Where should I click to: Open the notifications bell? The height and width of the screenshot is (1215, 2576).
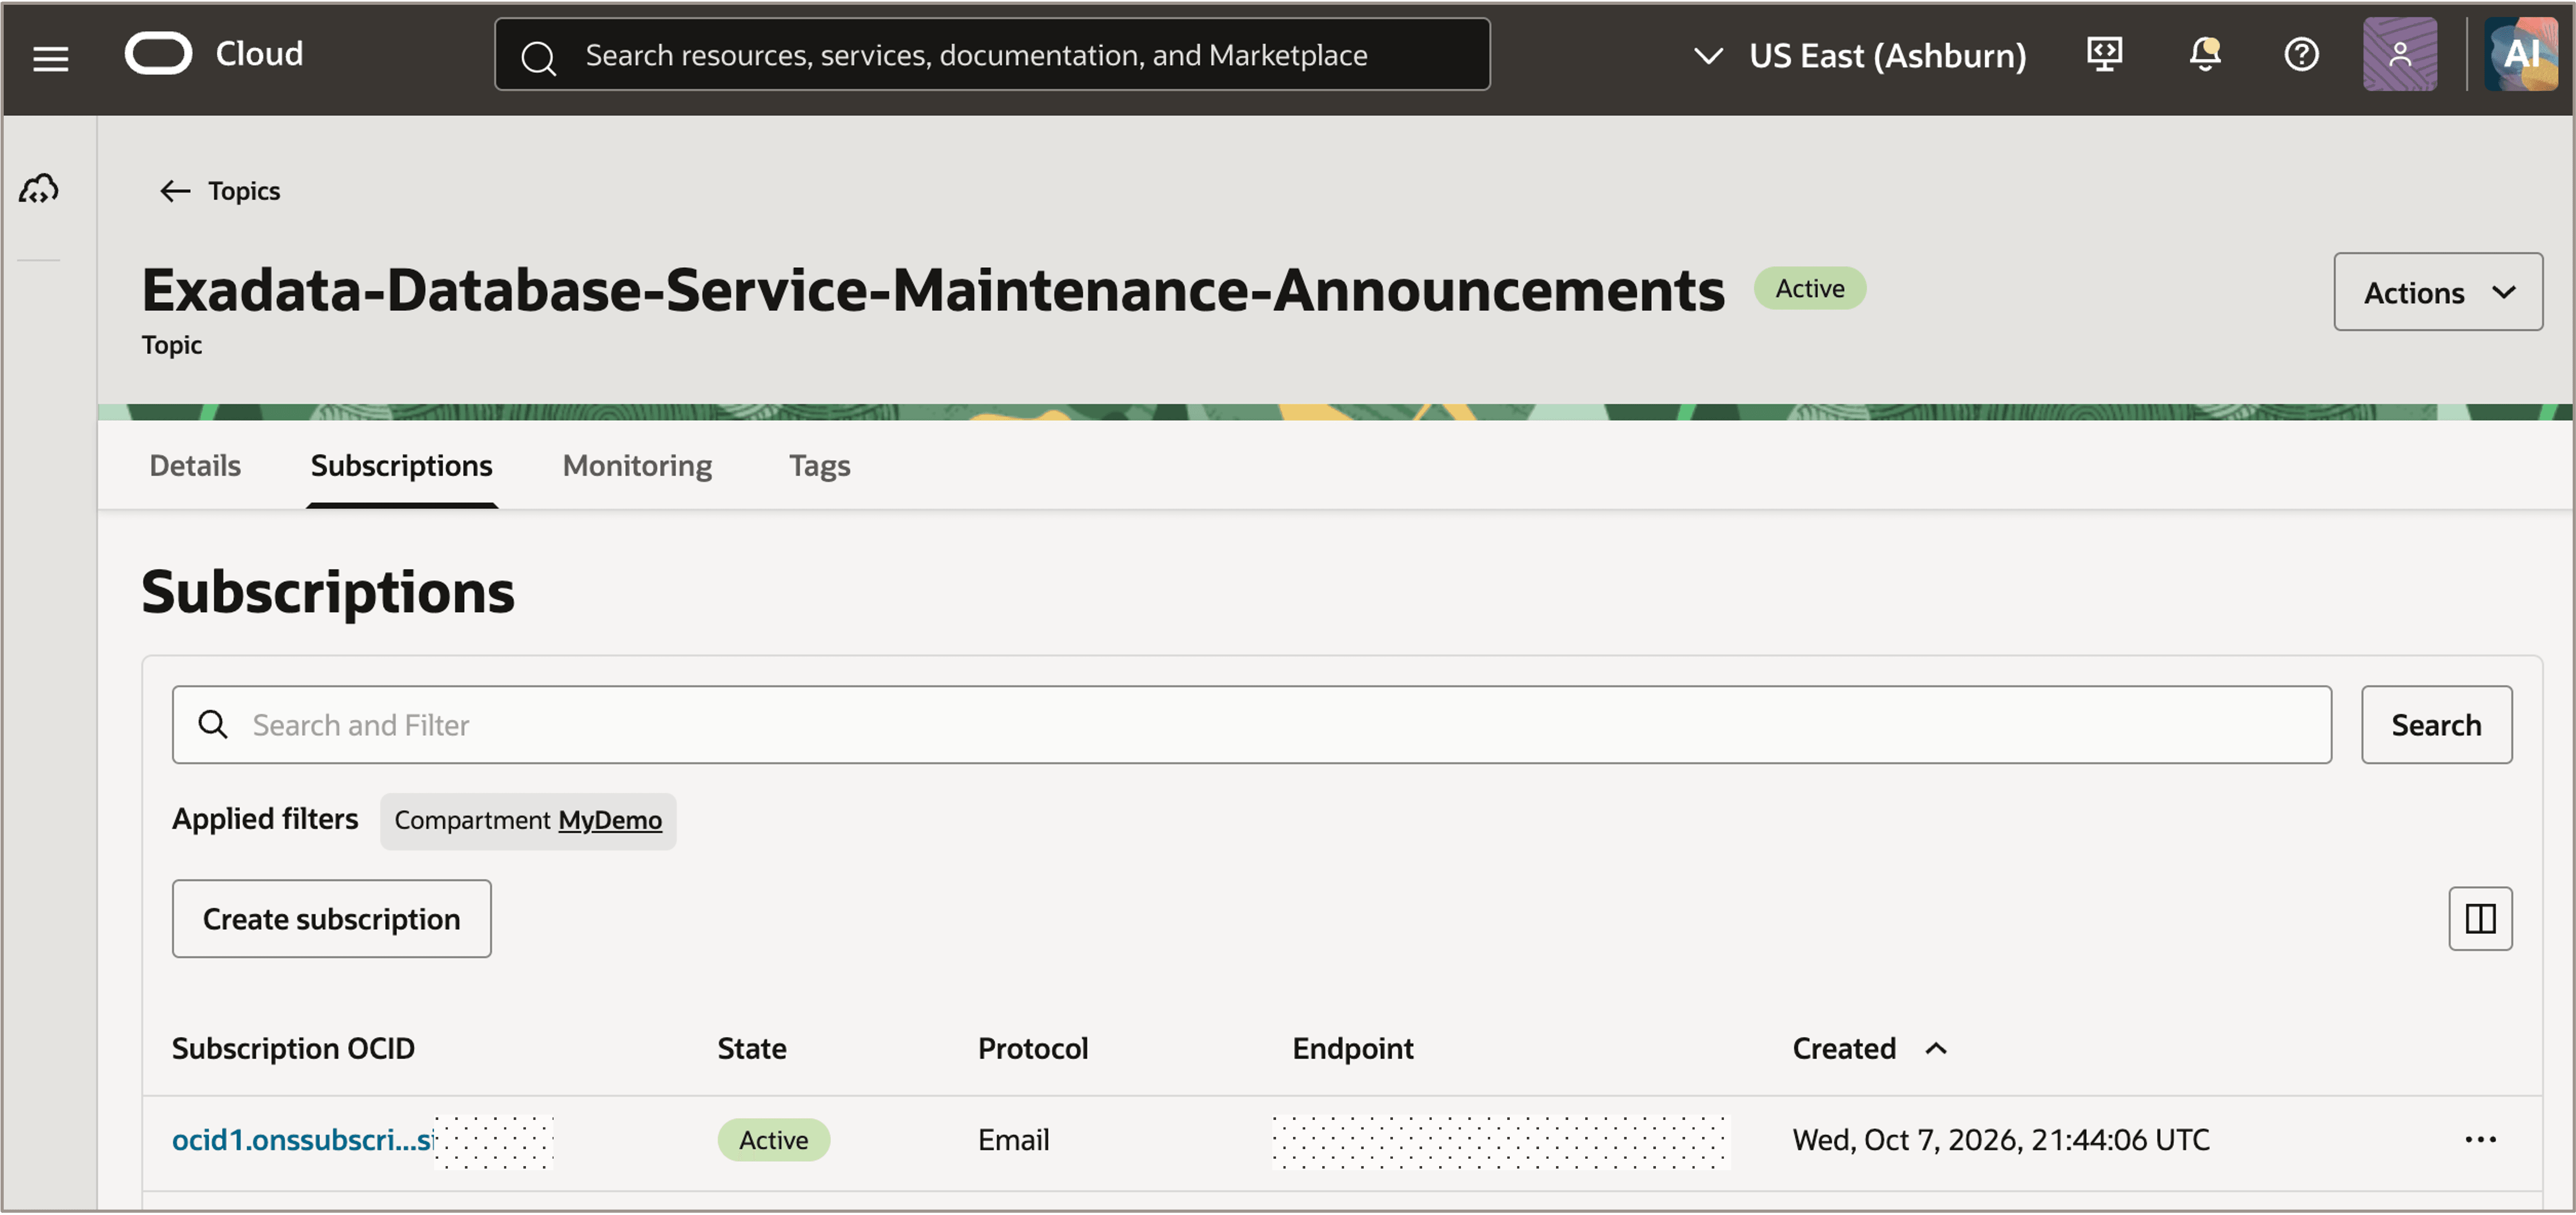2204,54
